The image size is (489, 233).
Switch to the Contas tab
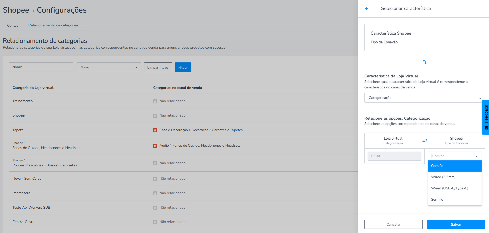[13, 25]
